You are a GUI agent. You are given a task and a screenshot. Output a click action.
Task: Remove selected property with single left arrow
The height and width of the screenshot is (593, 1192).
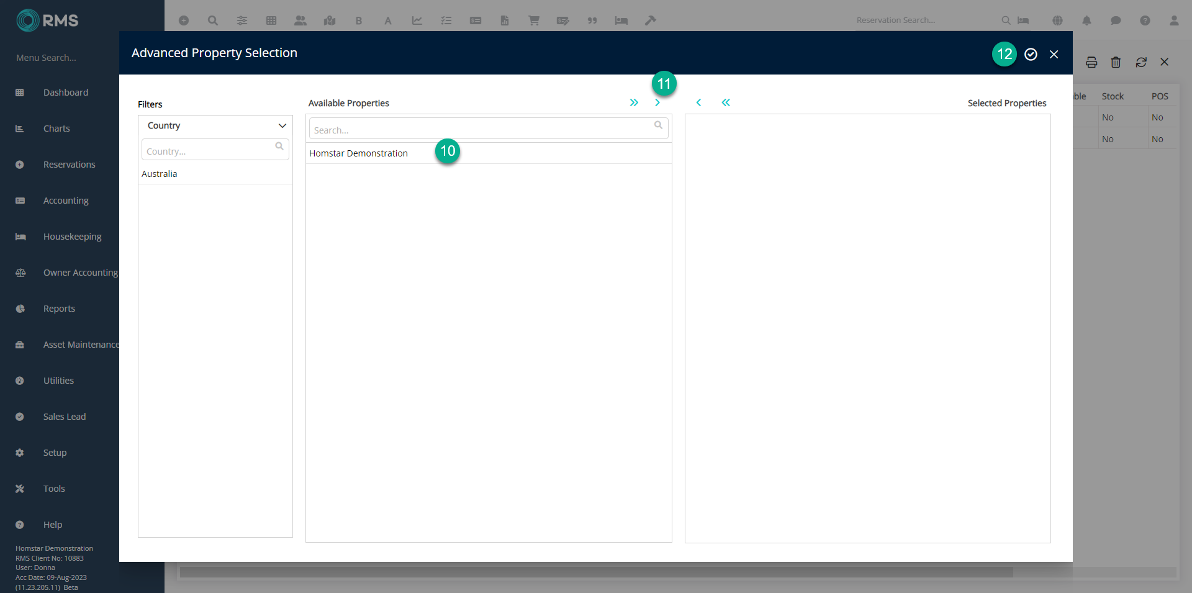(x=698, y=102)
